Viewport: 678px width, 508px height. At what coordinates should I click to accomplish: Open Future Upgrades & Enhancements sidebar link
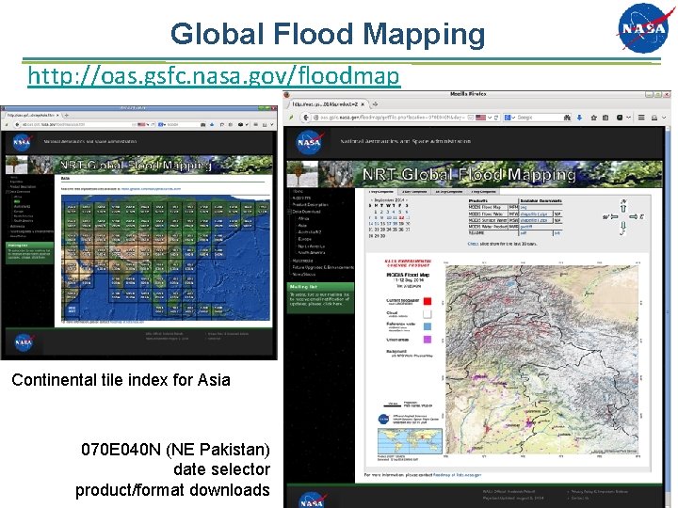323,267
